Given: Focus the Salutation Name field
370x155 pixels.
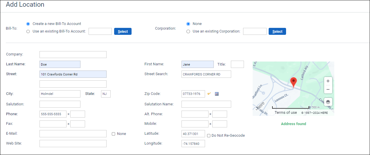Looking at the screenshot, I should (206, 104).
